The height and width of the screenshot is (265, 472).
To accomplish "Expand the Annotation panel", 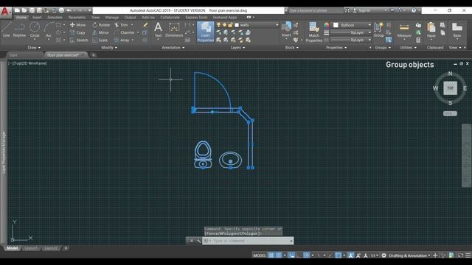I will click(x=173, y=47).
